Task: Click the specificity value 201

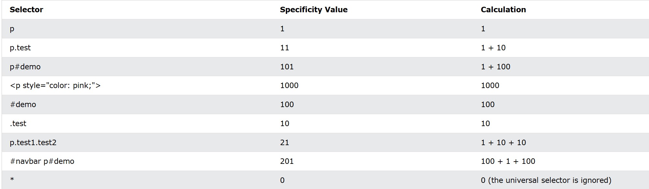Action: click(x=287, y=161)
